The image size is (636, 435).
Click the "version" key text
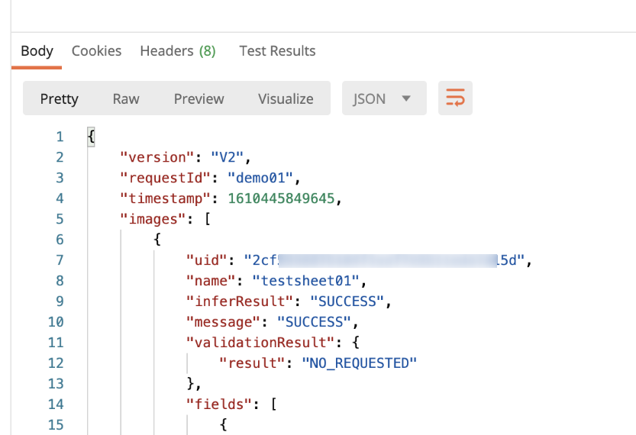157,157
